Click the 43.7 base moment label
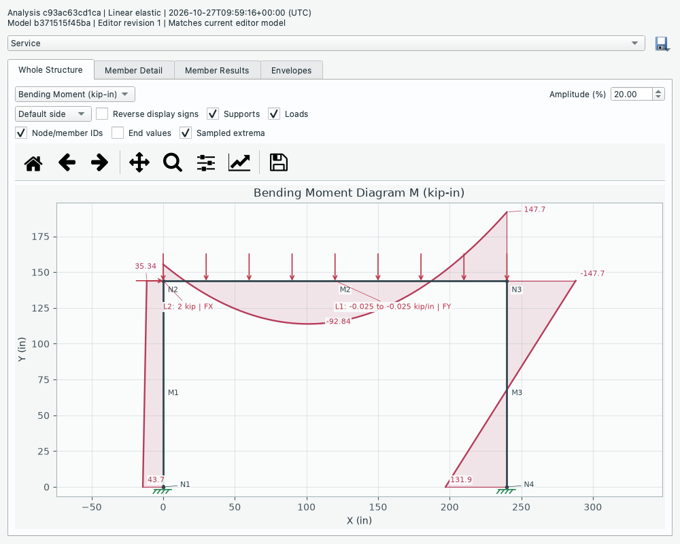The width and height of the screenshot is (680, 544). coord(156,479)
